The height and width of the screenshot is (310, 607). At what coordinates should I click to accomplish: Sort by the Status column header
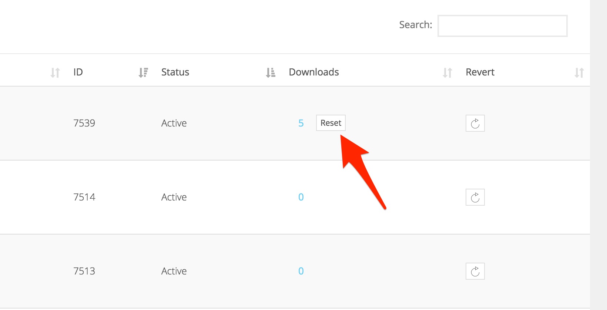click(x=175, y=72)
